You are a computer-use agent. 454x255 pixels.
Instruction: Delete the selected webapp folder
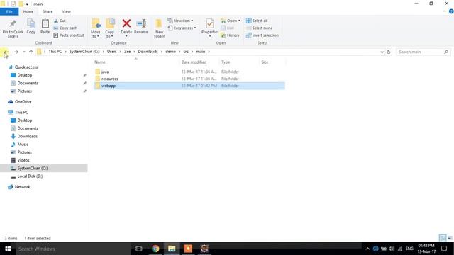tap(126, 28)
